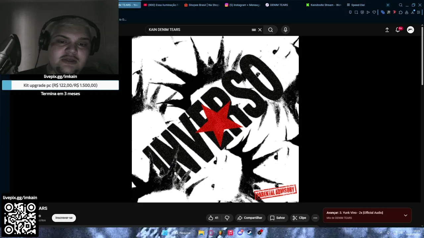
Task: Expand system tray hidden icons chevron
Action: pos(381,233)
